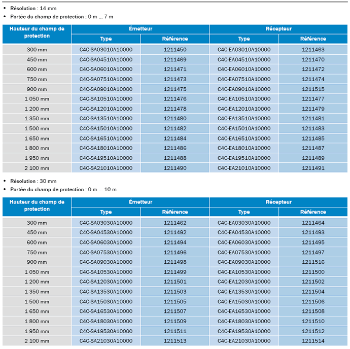Click type C4C-EA03030A10000

tap(244, 223)
